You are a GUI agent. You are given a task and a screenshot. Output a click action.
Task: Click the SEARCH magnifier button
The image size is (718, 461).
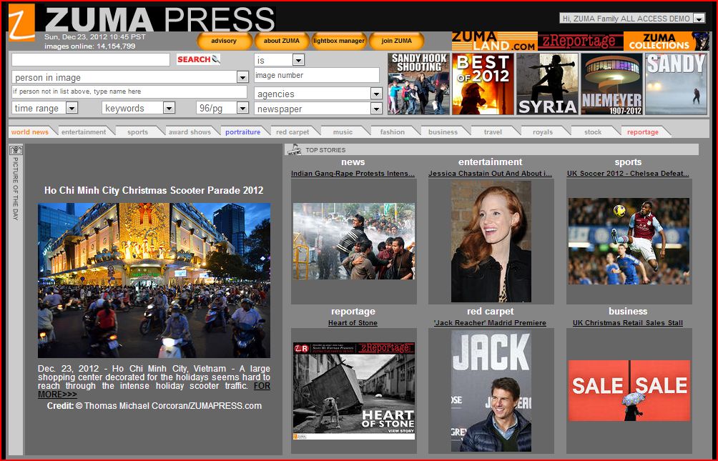(x=198, y=59)
